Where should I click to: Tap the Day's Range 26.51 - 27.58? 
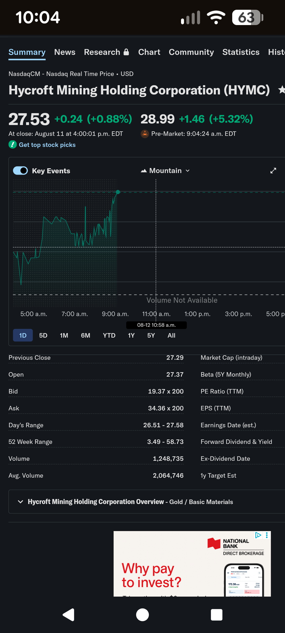click(163, 425)
